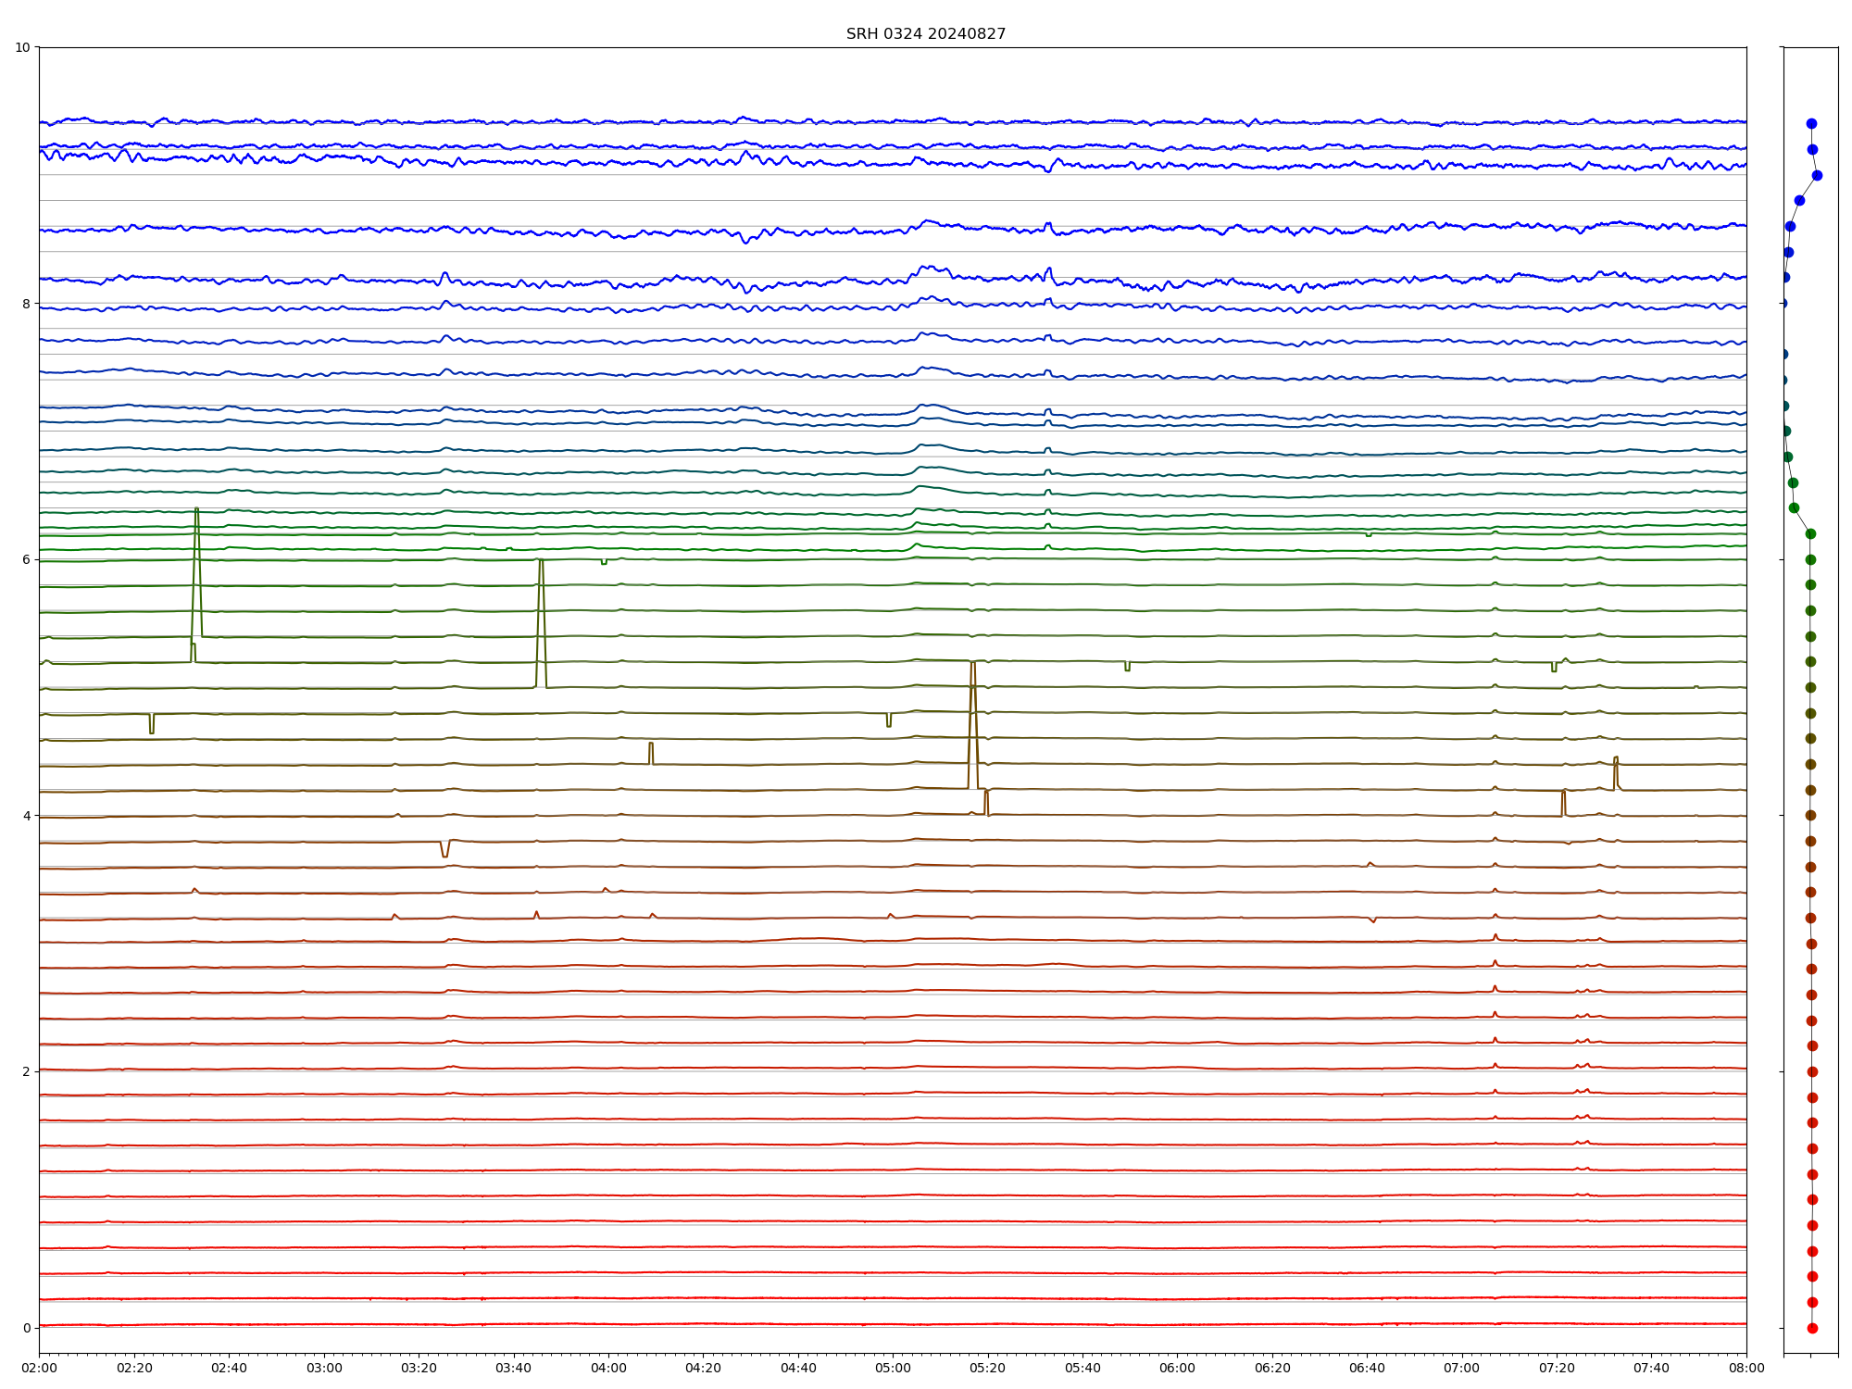Click the y-axis label 10
The width and height of the screenshot is (1852, 1389).
[22, 47]
